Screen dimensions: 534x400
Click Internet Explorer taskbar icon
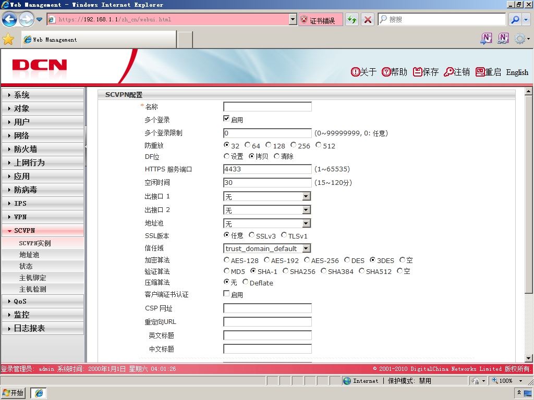click(x=39, y=393)
